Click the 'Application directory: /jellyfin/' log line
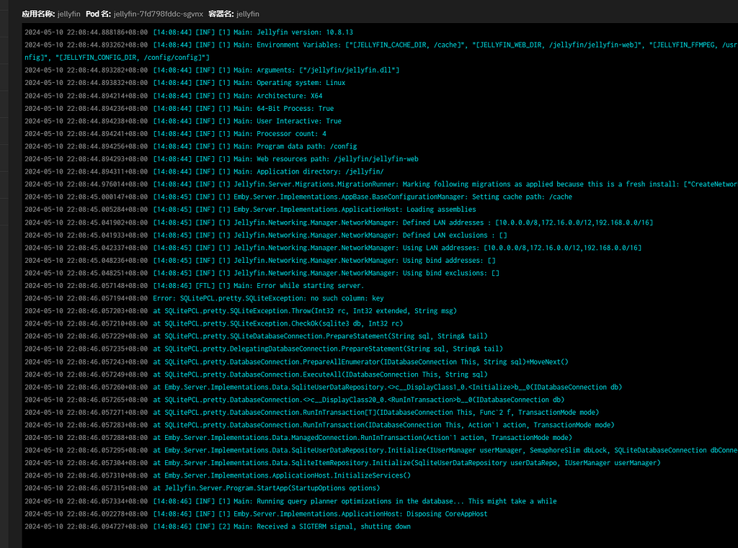 (x=204, y=171)
